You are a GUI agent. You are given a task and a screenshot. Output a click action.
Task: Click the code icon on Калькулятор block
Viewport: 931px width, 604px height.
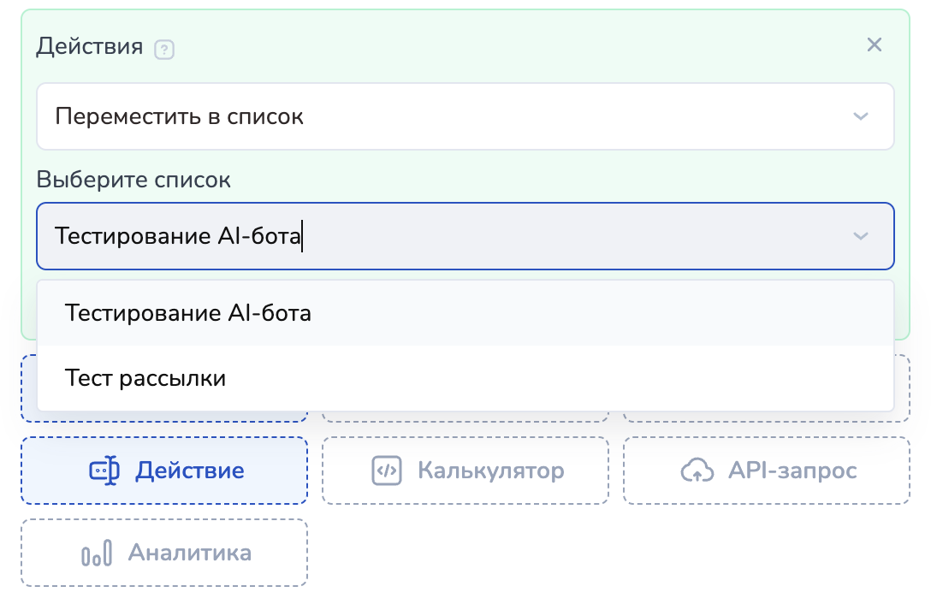[387, 471]
